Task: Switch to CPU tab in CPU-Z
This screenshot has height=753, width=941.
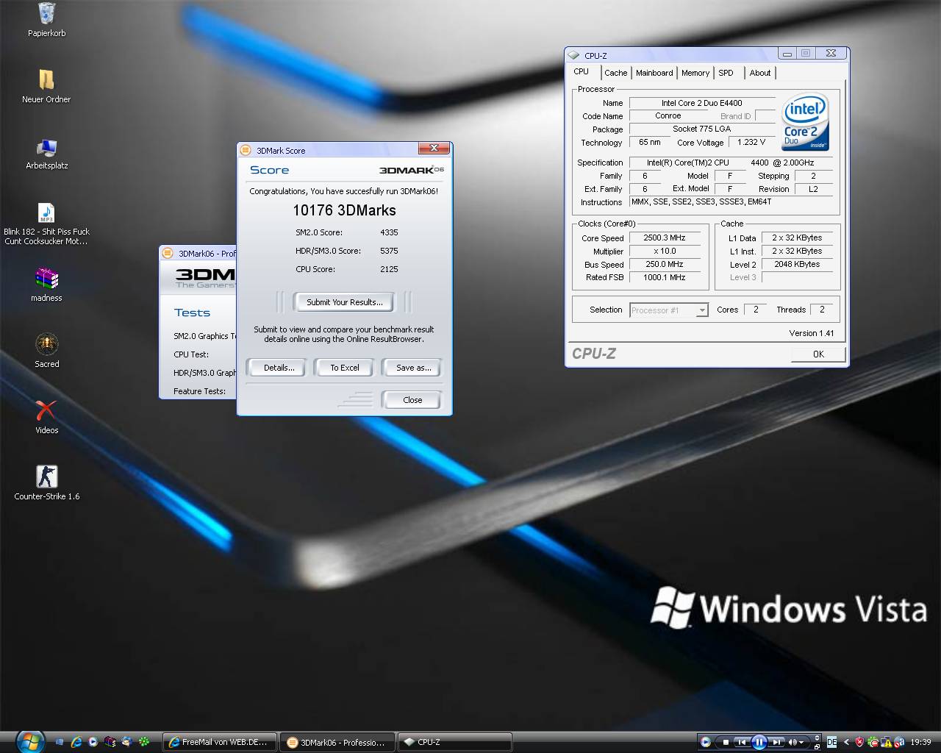Action: (x=582, y=71)
